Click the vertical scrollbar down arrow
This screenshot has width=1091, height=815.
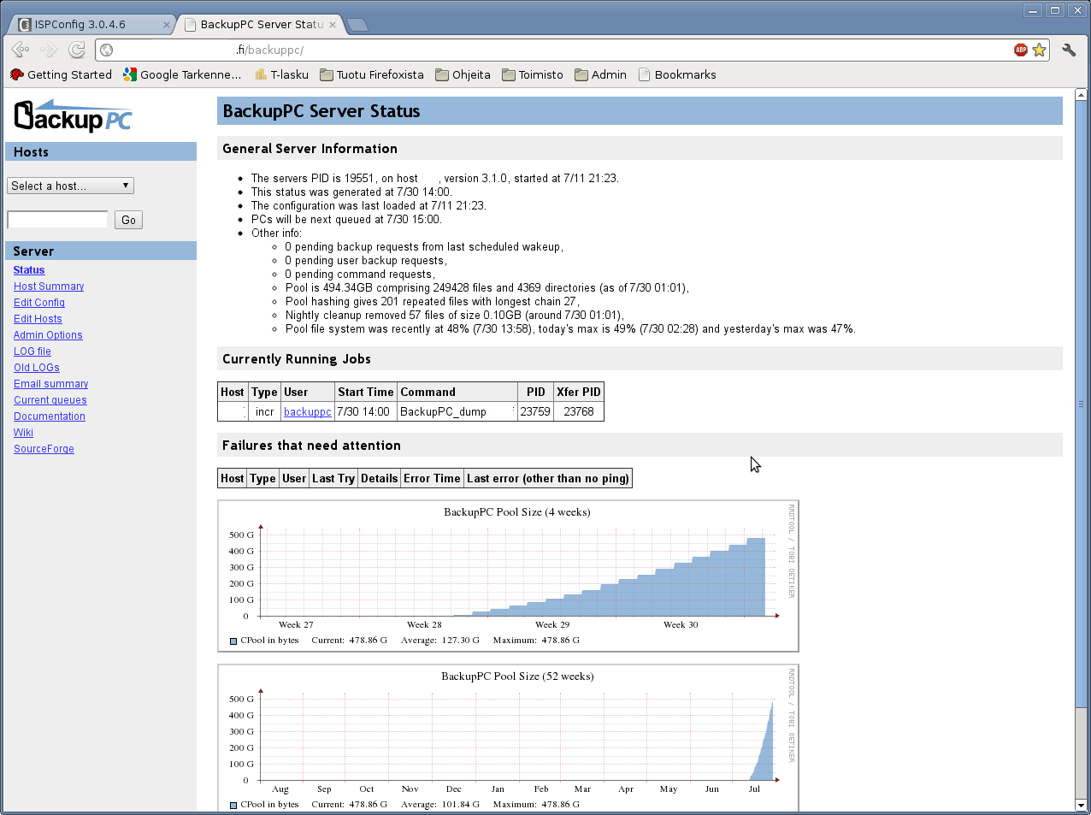[x=1081, y=805]
